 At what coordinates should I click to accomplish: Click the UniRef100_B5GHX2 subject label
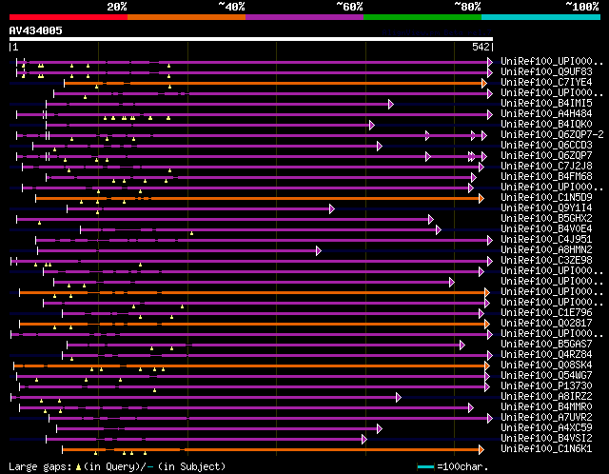[546, 218]
